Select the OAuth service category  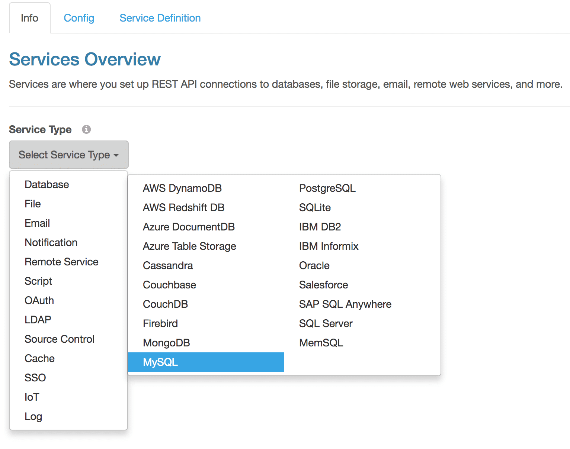39,300
